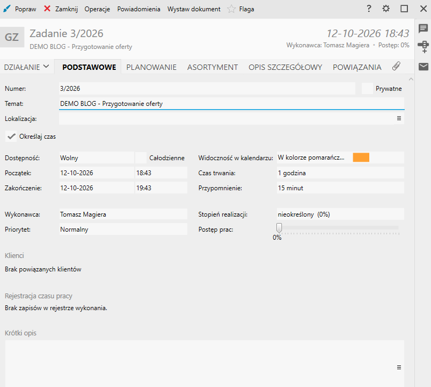Select the PODSTAWOWE tab
431x387 pixels.
[x=89, y=67]
